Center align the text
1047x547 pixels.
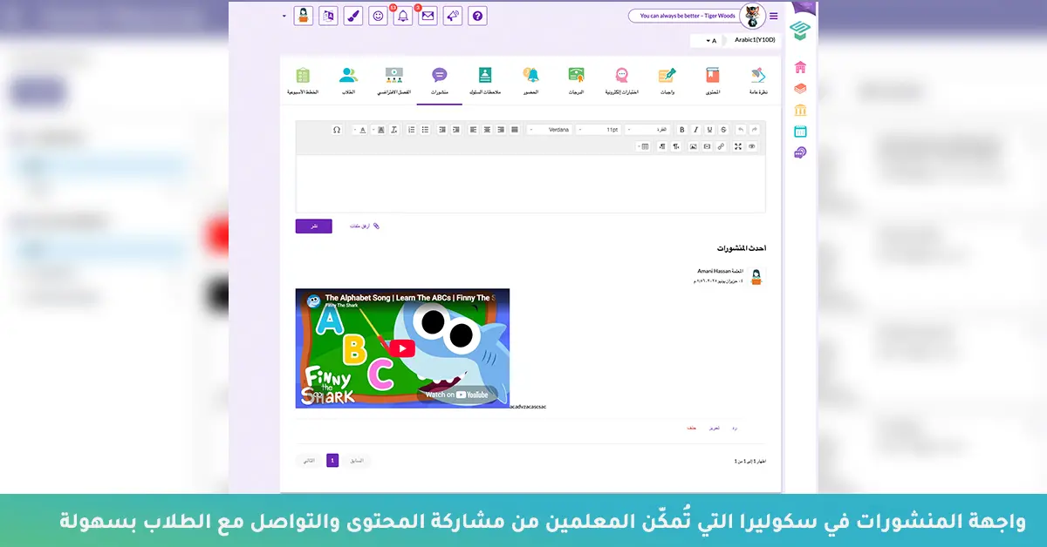tap(487, 130)
